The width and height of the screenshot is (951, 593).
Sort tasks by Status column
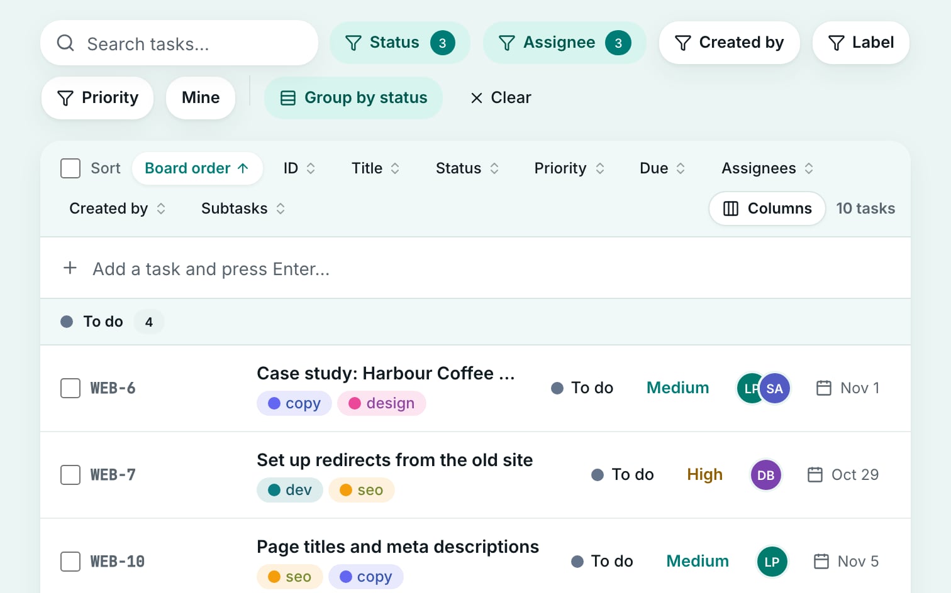pyautogui.click(x=467, y=168)
